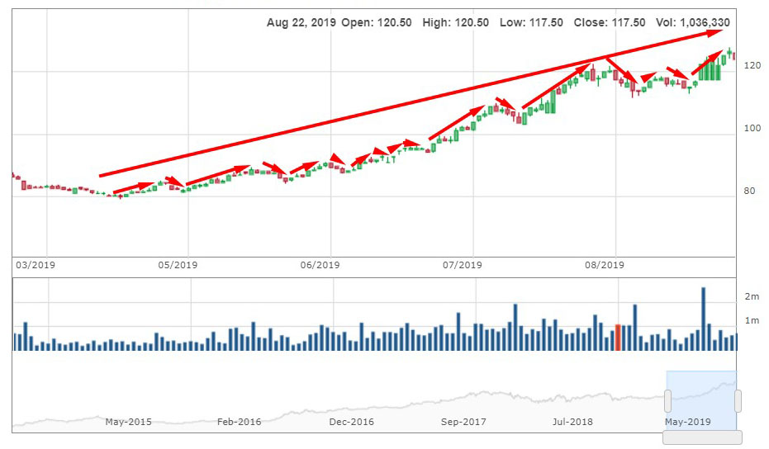Click the 06/2019 date axis label

(320, 265)
